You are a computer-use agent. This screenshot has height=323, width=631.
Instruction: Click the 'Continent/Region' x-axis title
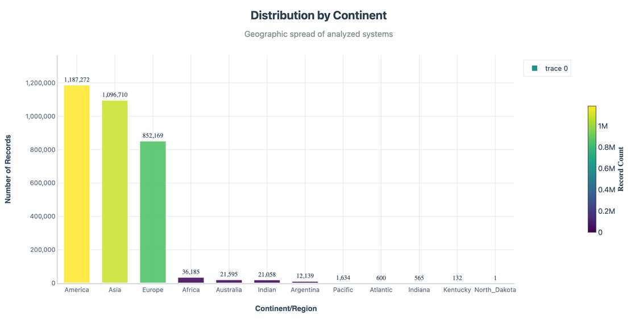286,309
